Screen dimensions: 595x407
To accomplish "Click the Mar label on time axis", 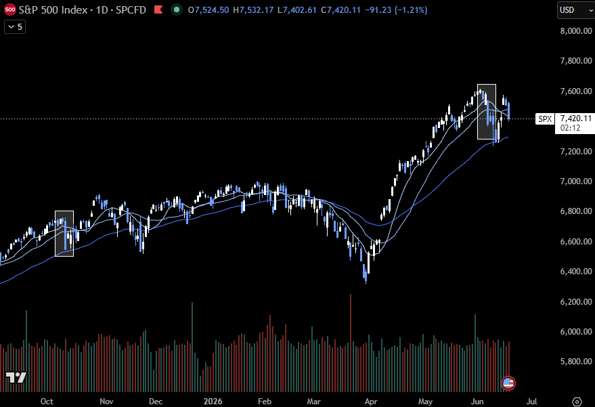I will [314, 402].
